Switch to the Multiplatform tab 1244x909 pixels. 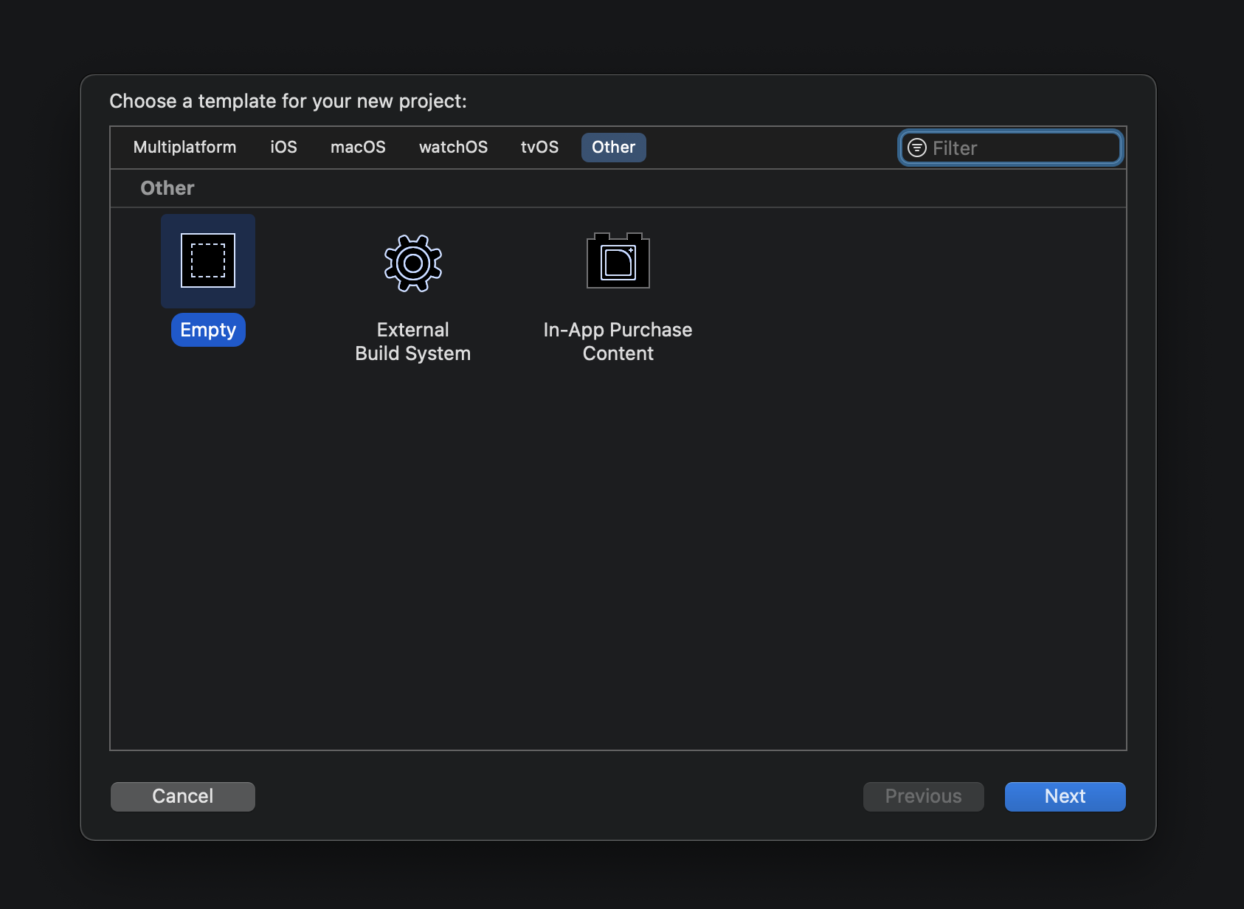(x=185, y=147)
